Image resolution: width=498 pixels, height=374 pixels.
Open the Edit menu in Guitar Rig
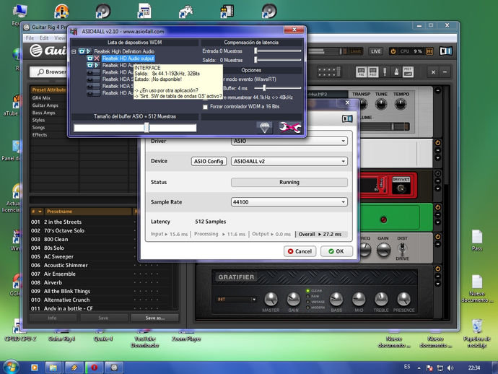click(44, 38)
